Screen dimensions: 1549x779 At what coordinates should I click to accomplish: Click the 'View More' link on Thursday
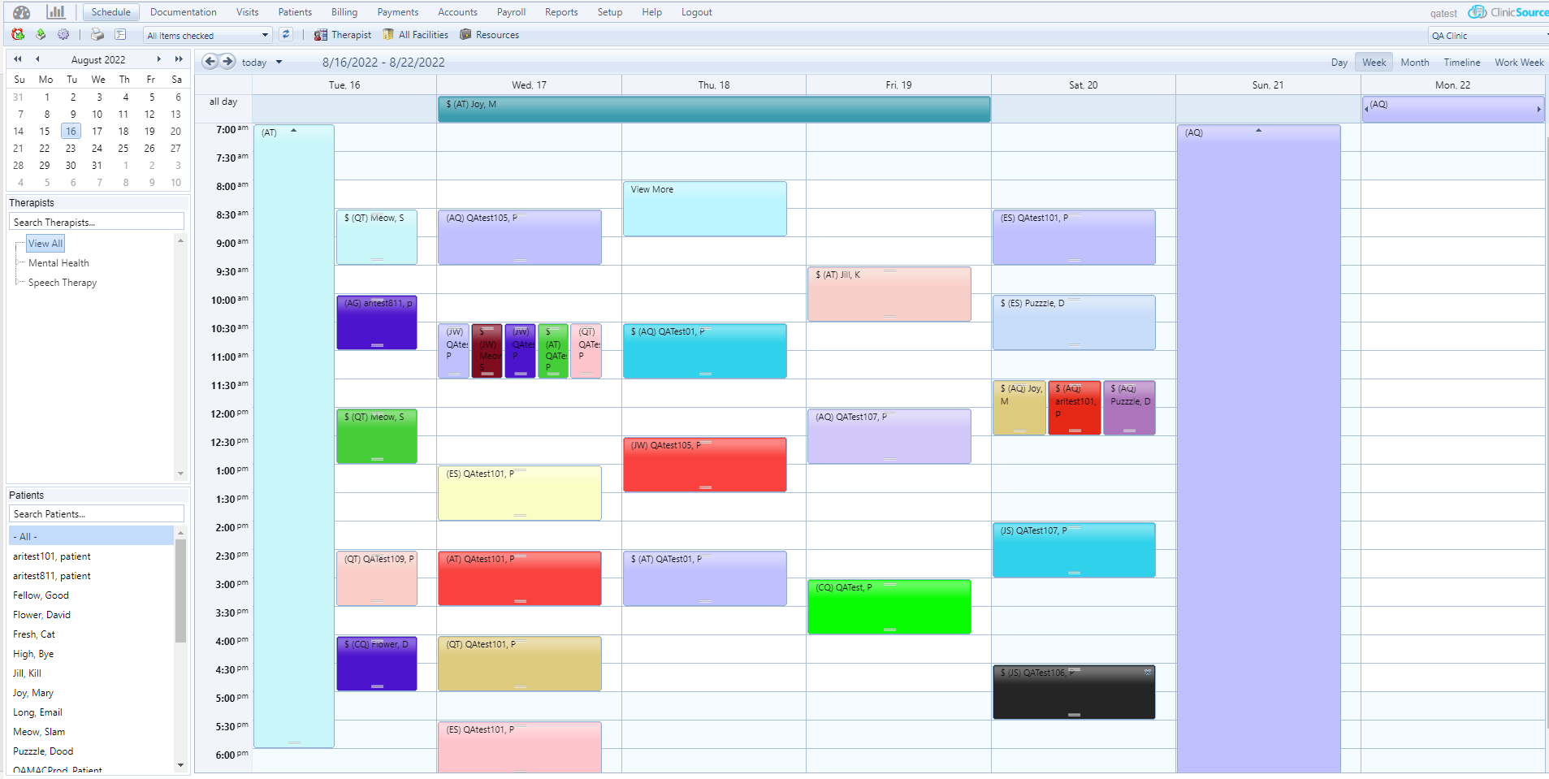[x=651, y=188]
